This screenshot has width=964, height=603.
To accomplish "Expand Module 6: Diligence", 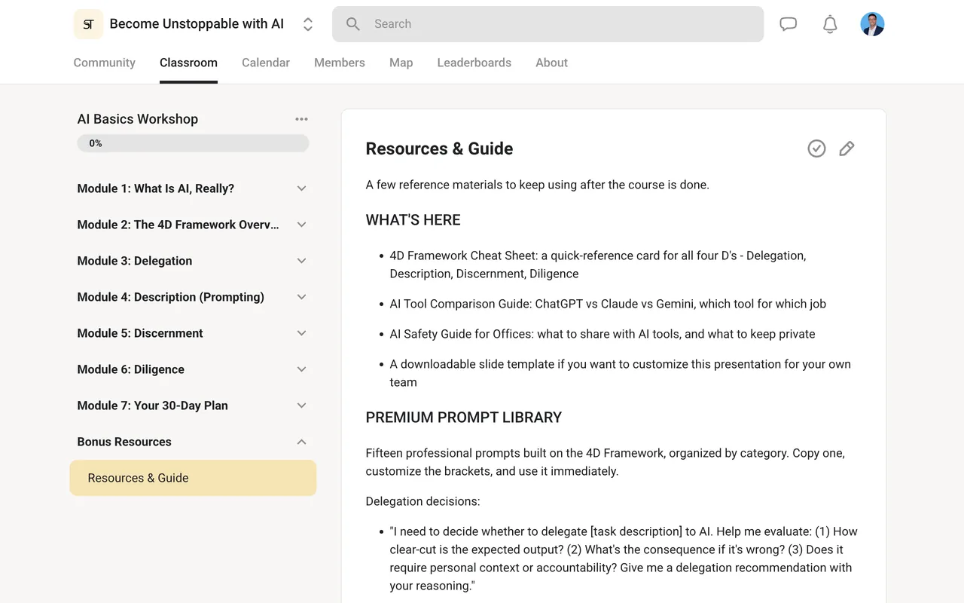I will coord(193,369).
